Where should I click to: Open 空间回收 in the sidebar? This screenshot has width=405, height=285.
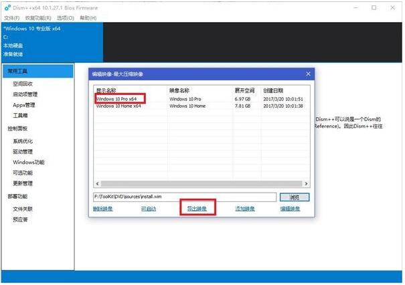23,84
